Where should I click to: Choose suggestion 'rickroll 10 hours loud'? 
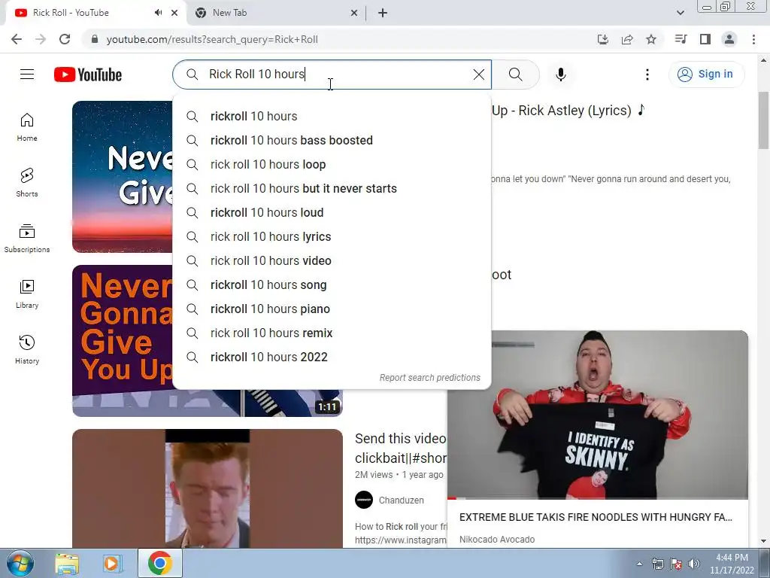332,213
